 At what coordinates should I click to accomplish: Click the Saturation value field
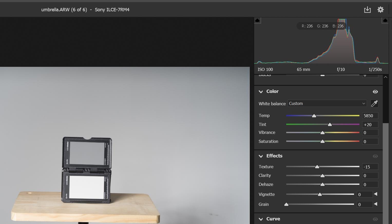pos(370,142)
